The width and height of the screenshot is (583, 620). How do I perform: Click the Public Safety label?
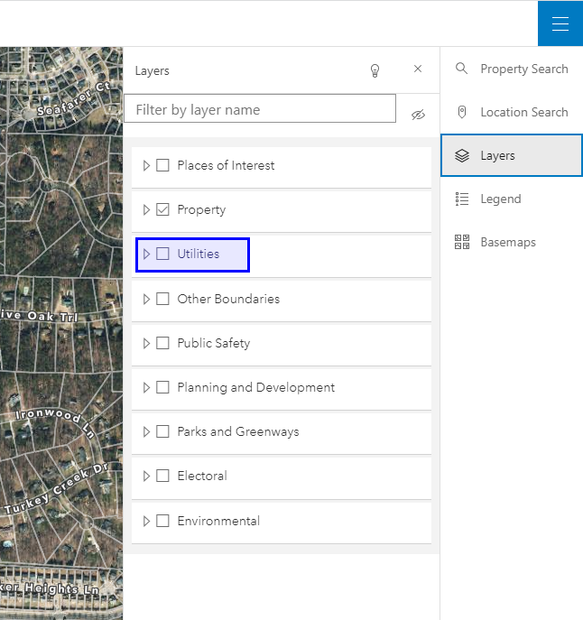pos(214,344)
